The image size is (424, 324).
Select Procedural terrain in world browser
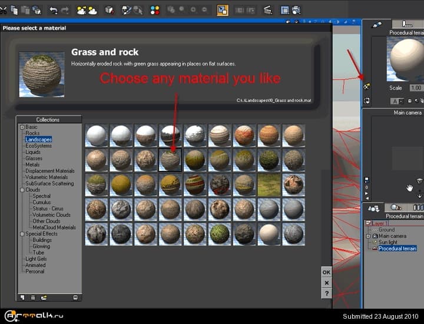pos(397,249)
